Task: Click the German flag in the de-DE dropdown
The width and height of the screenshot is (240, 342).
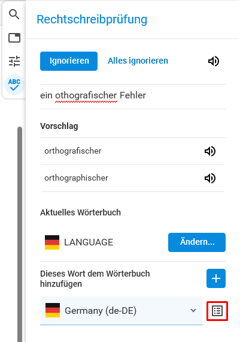Action: [x=53, y=310]
